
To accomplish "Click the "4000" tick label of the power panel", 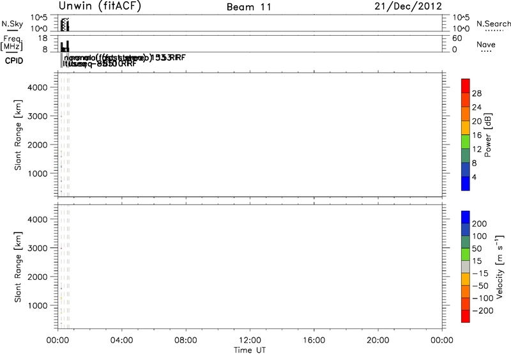I will [38, 88].
